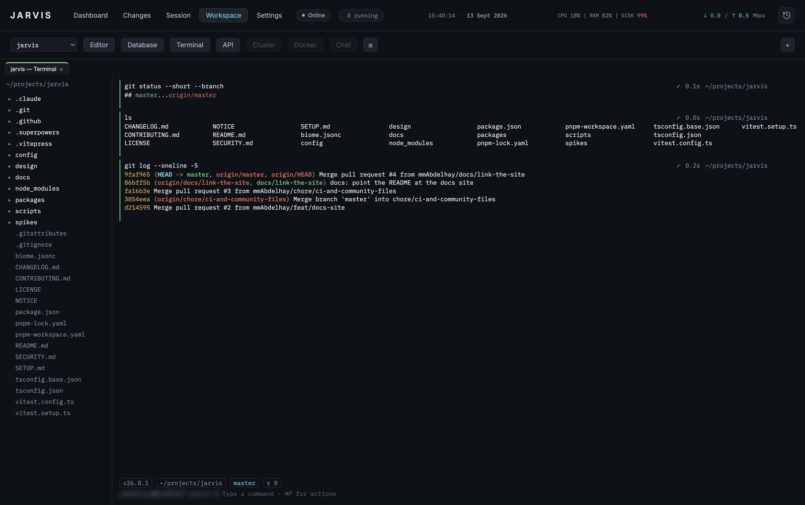Expand the node_modules folder
805x505 pixels.
click(x=10, y=189)
